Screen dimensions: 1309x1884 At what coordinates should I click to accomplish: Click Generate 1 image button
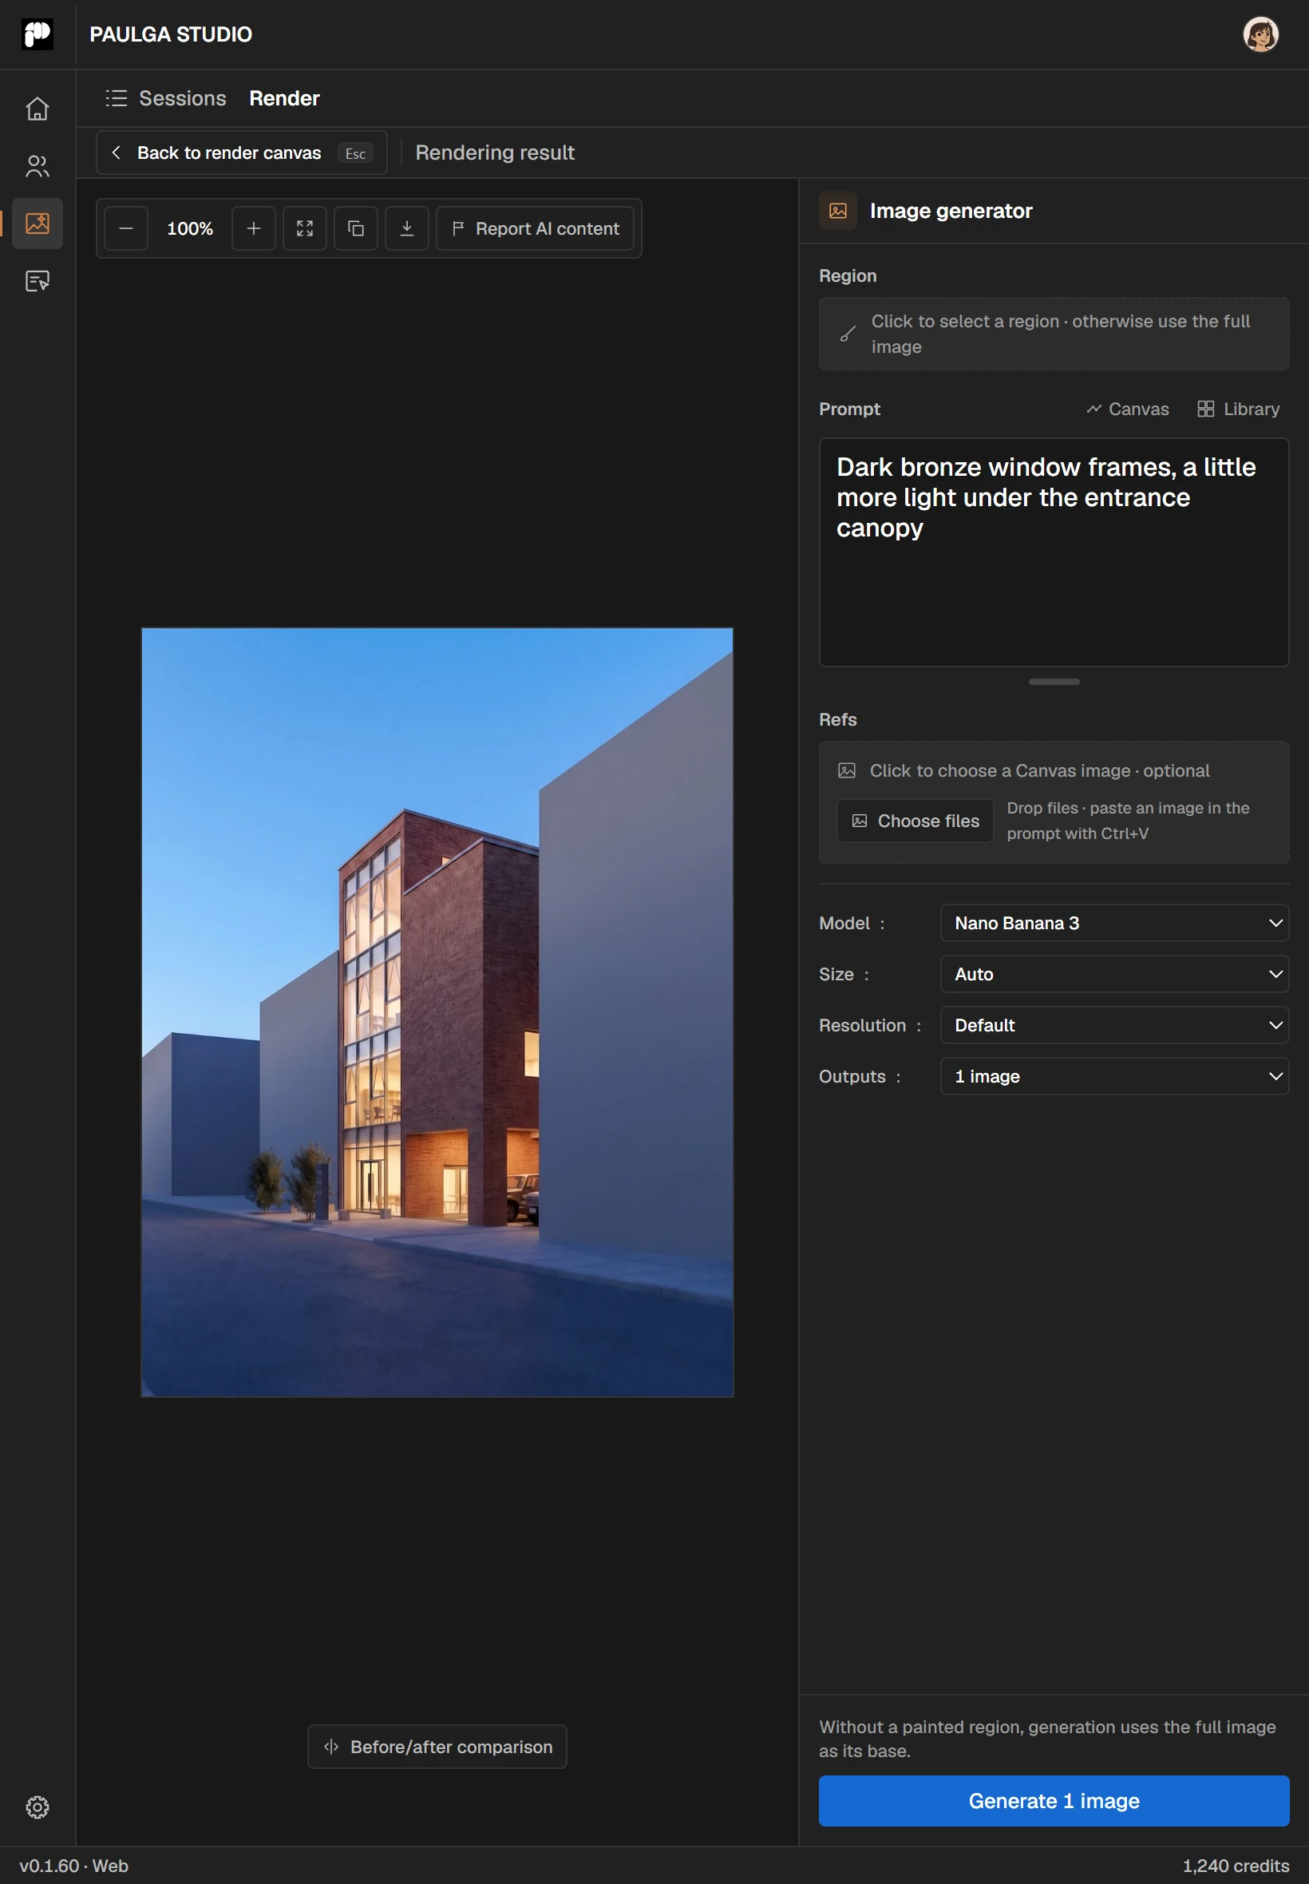(1054, 1800)
